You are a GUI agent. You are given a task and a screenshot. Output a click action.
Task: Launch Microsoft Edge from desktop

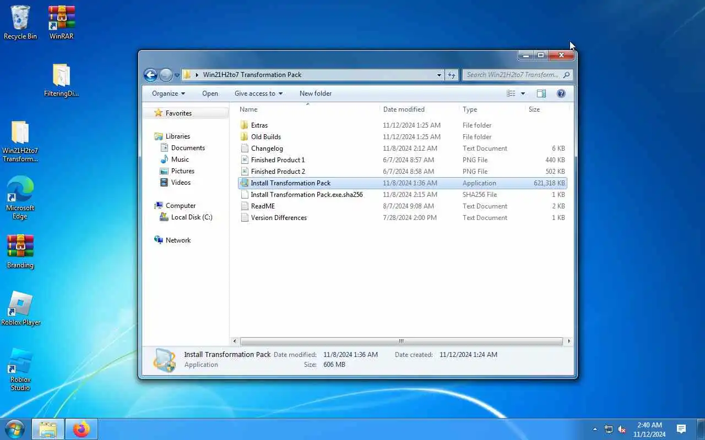click(20, 198)
